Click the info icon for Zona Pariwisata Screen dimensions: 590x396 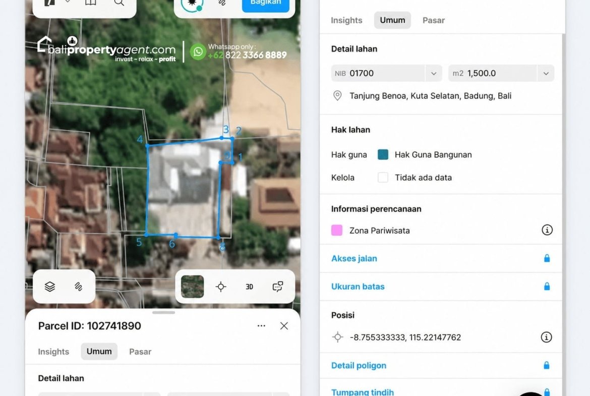[x=547, y=230]
